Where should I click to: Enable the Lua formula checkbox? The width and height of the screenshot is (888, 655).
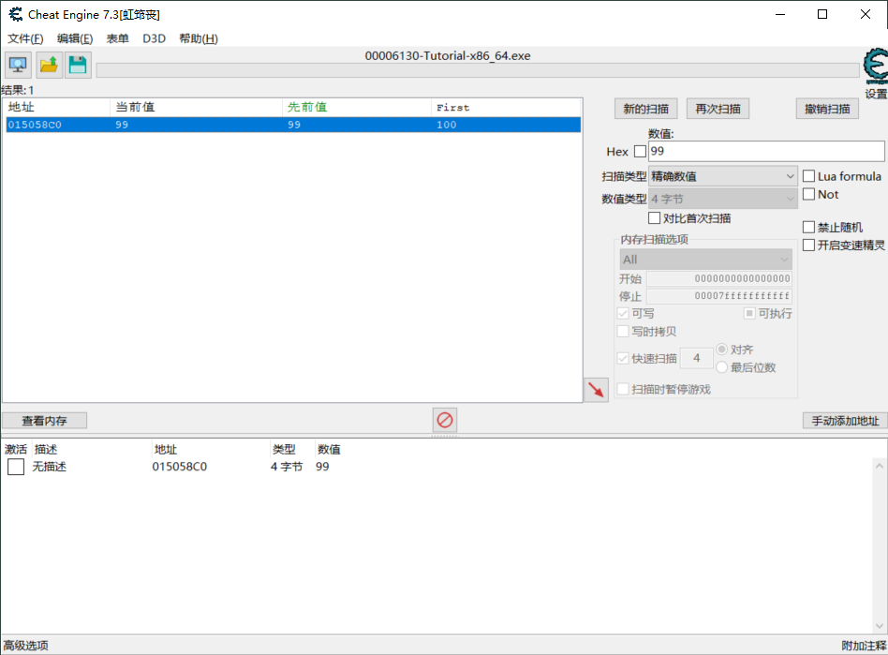(808, 176)
